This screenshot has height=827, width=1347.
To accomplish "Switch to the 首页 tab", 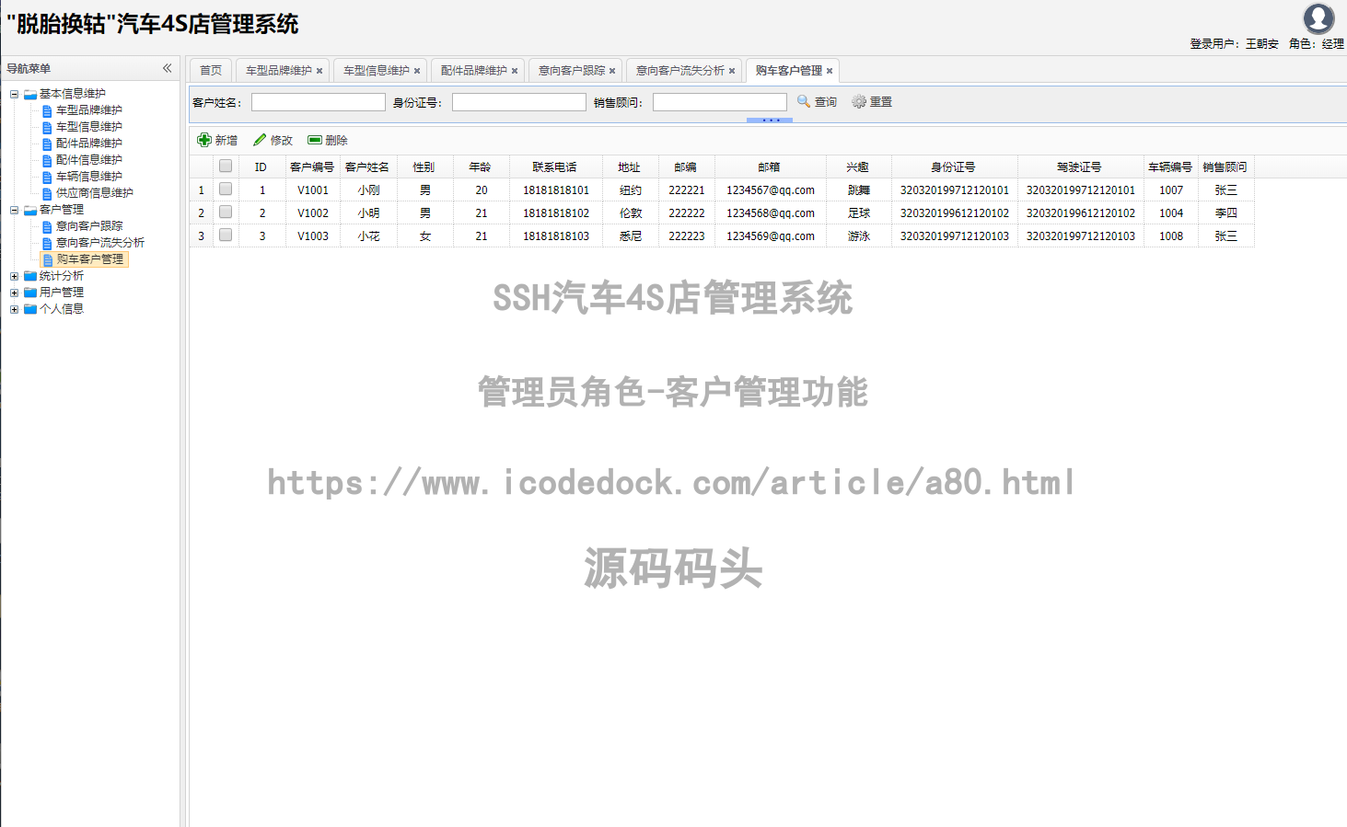I will 211,70.
